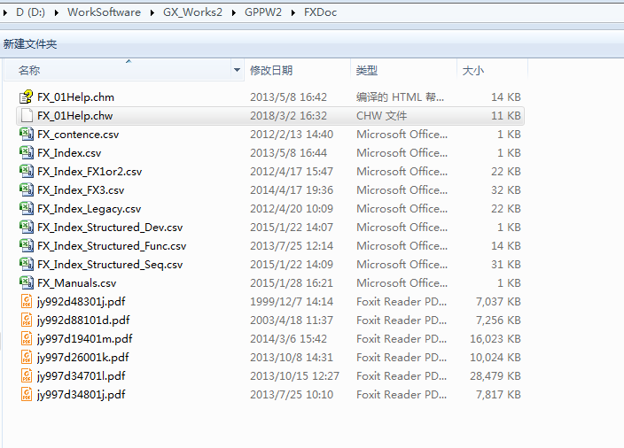
Task: Select the jy997d19401m.pdf file name
Action: (84, 339)
